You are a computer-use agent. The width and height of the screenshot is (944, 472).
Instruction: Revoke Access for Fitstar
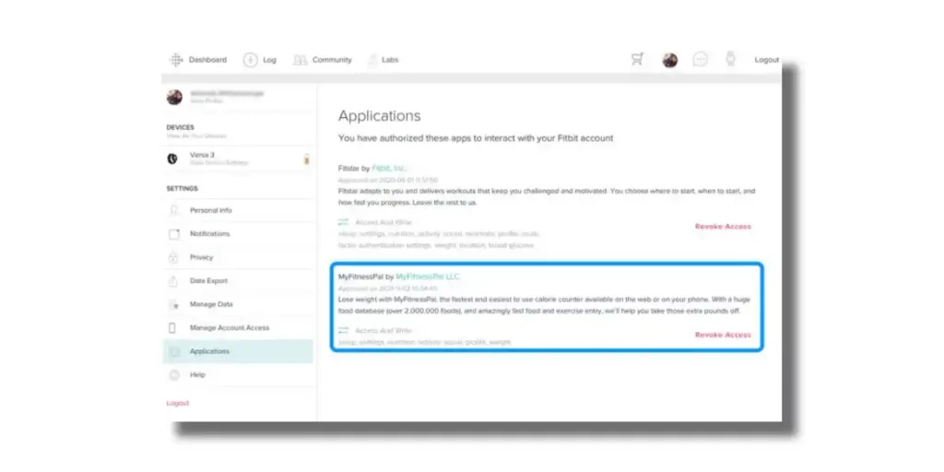coord(723,227)
